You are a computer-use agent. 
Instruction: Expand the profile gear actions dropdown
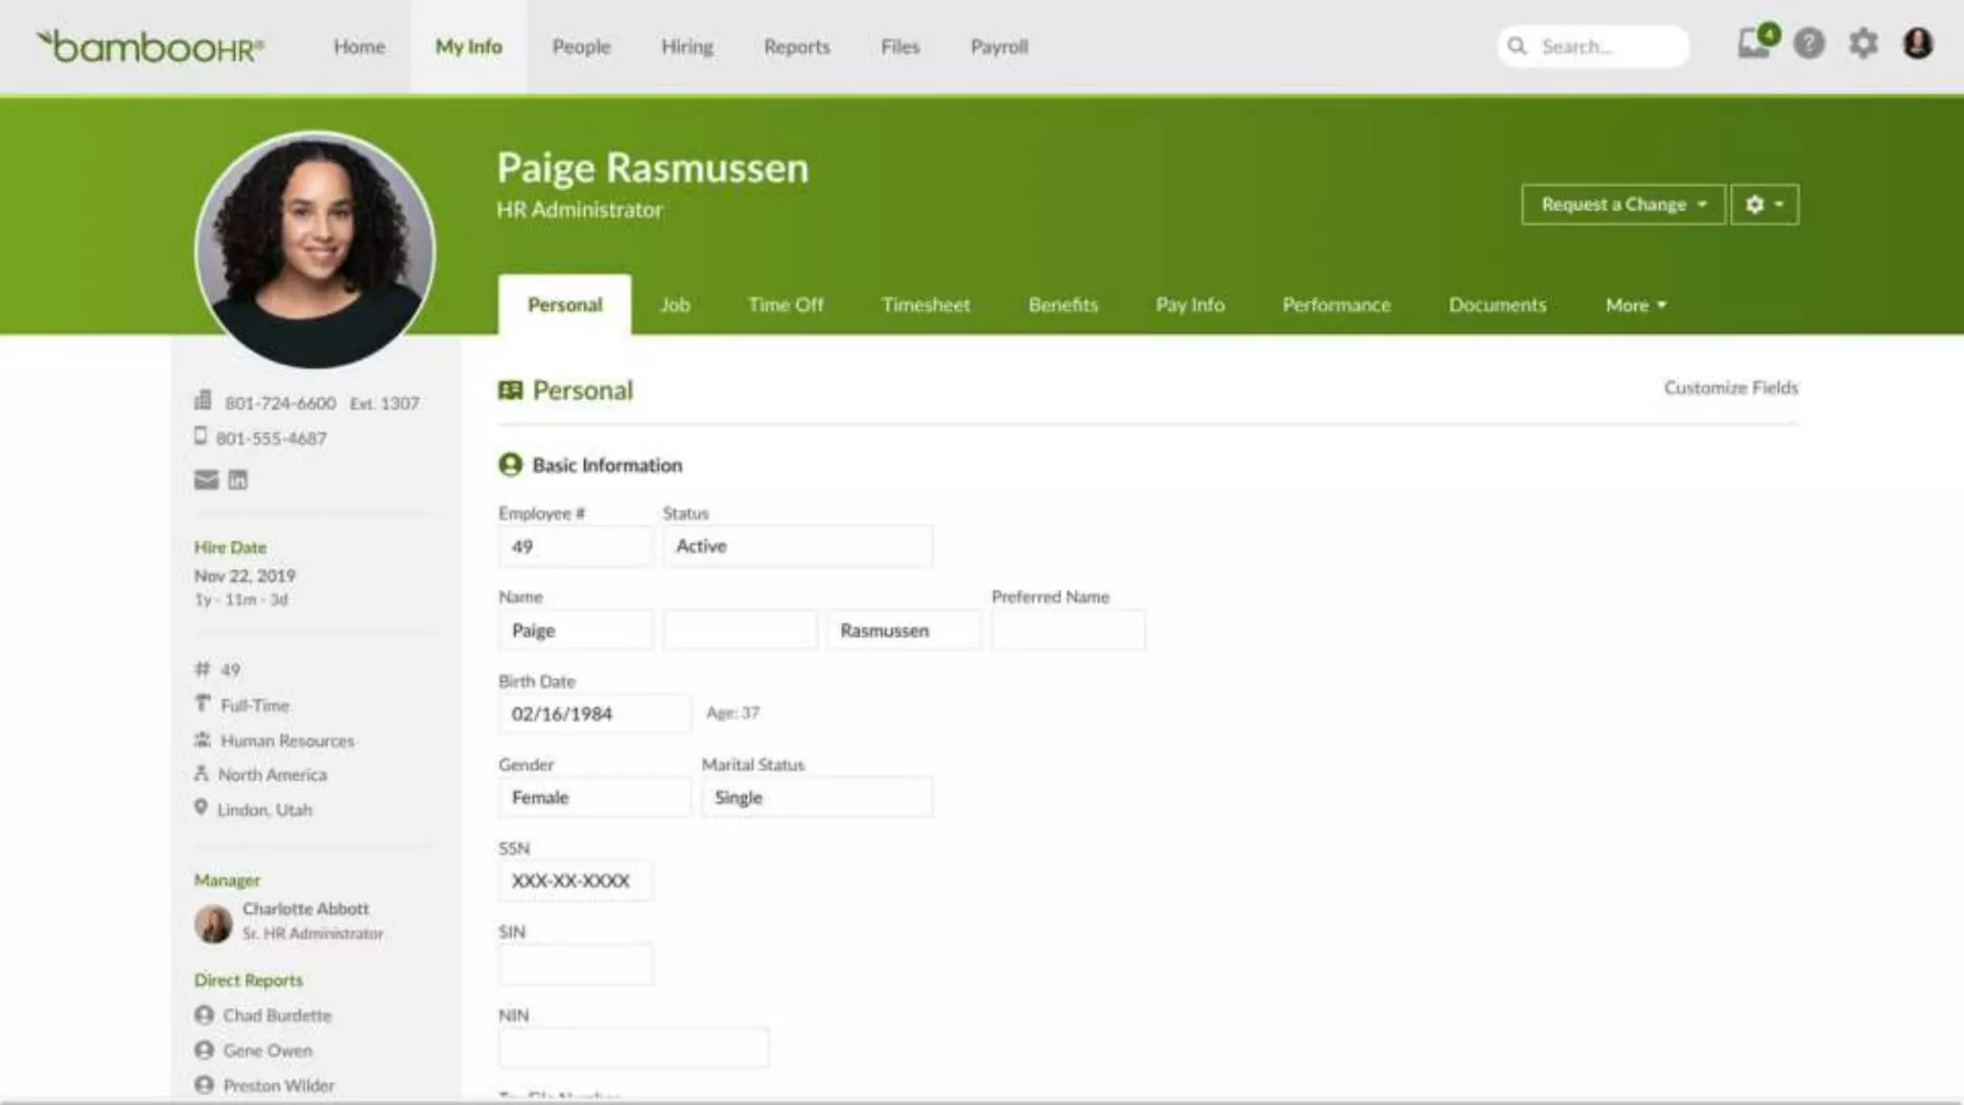(x=1764, y=204)
